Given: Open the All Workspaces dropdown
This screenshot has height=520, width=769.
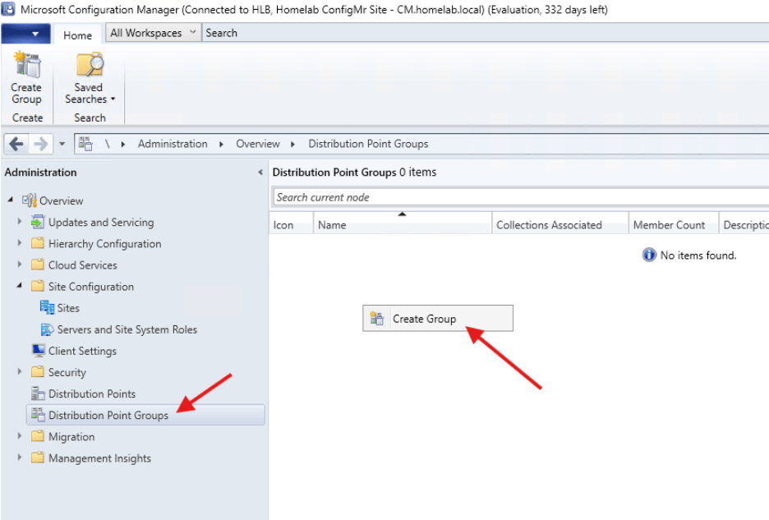Looking at the screenshot, I should pos(152,32).
